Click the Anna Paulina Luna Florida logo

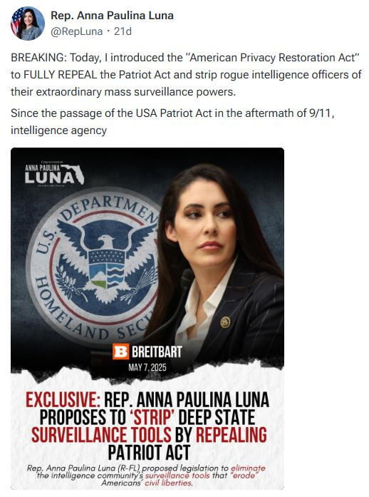(54, 174)
